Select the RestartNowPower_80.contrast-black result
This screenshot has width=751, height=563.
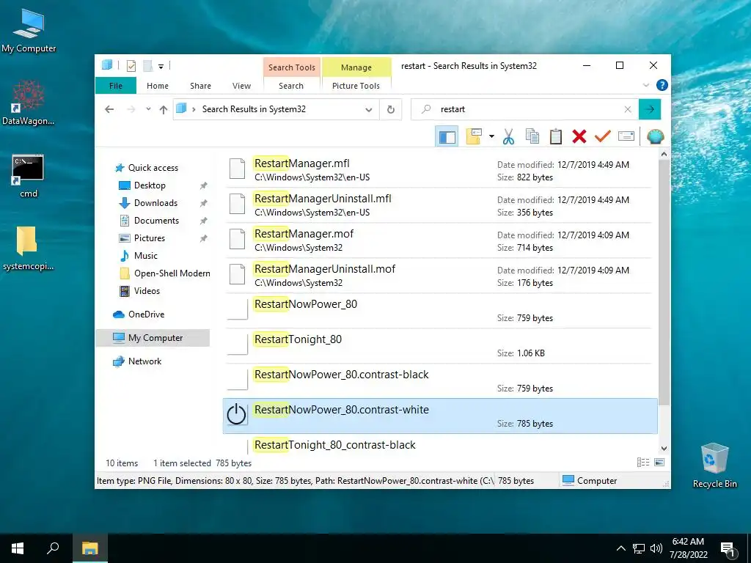(440, 381)
